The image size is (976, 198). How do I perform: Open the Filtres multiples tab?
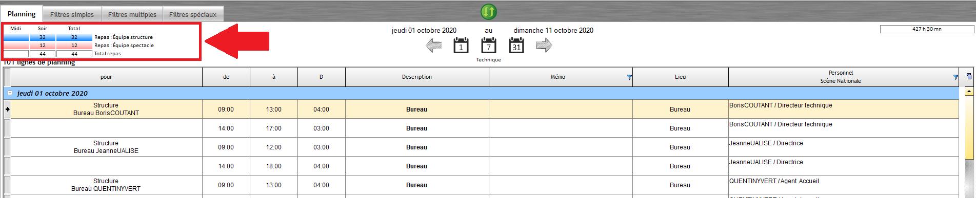tap(132, 14)
